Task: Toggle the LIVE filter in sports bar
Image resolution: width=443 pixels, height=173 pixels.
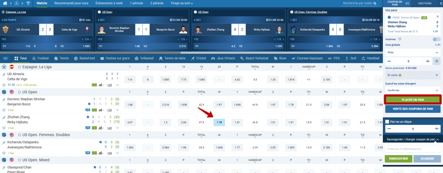Action: pyautogui.click(x=6, y=58)
